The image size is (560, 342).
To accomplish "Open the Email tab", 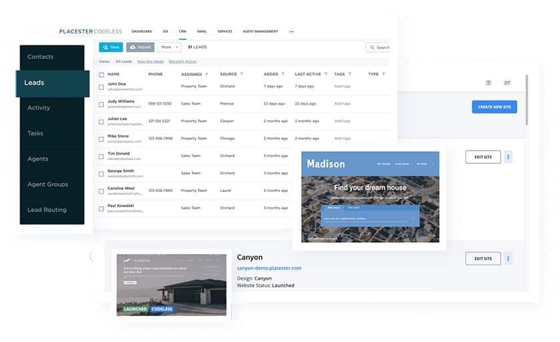I will pyautogui.click(x=202, y=31).
